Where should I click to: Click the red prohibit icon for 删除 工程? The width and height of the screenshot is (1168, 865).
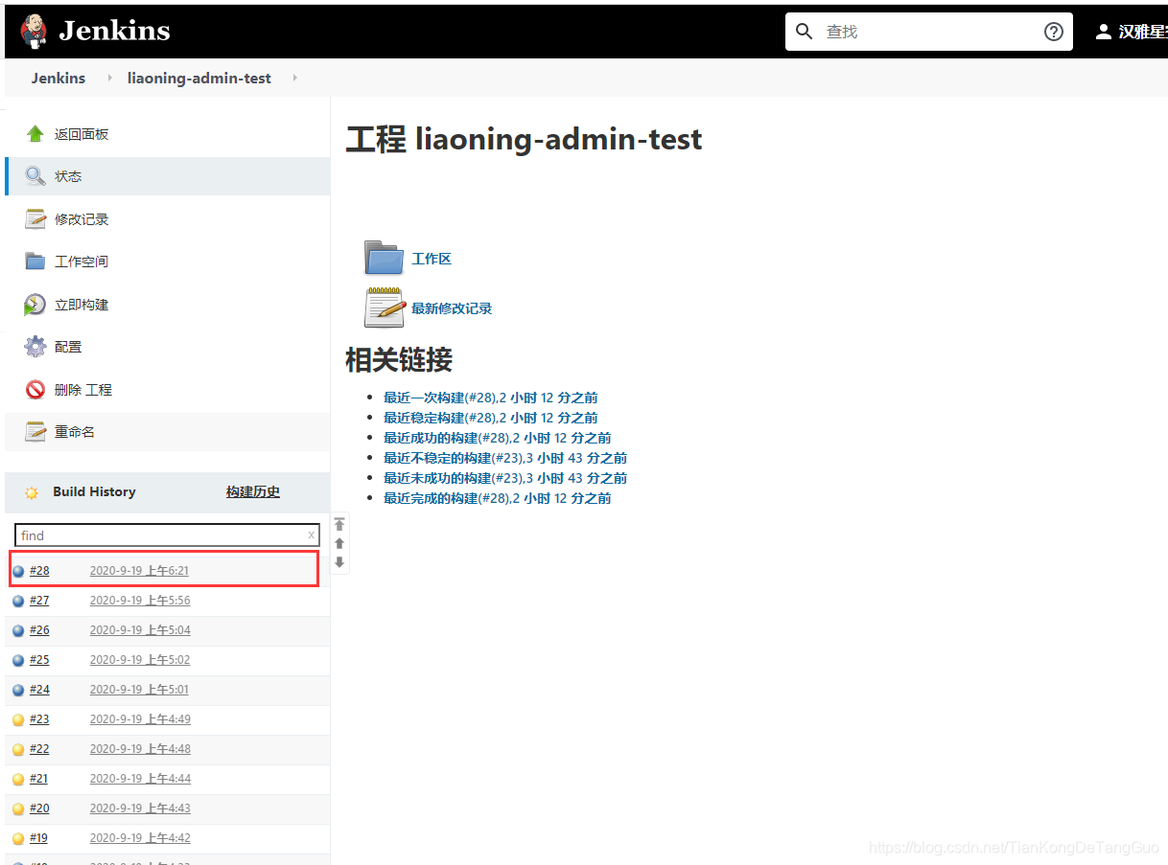tap(35, 390)
